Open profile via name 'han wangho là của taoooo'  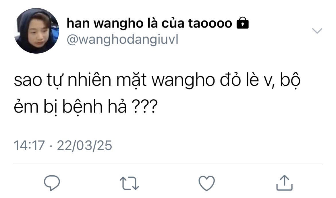[x=149, y=23]
